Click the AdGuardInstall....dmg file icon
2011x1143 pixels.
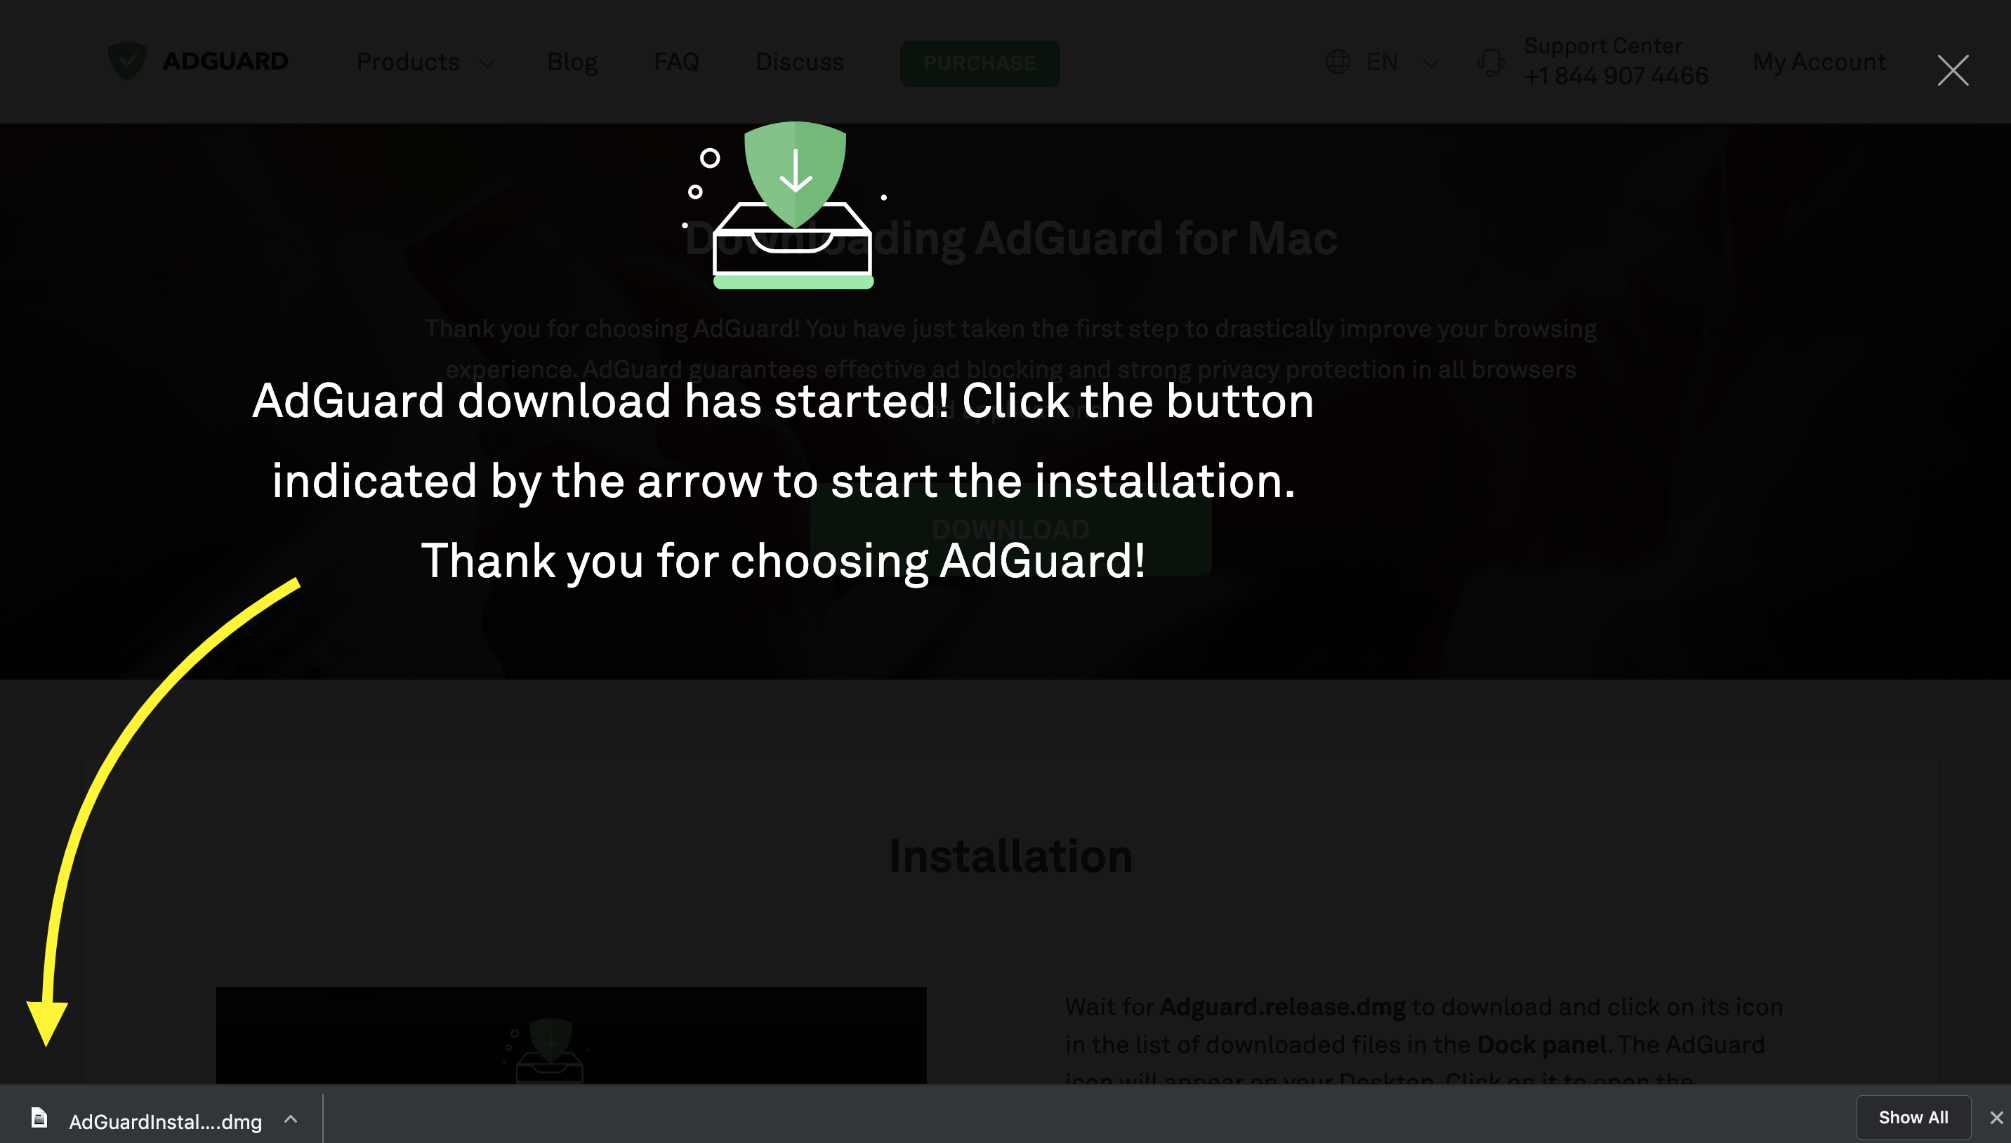coord(37,1116)
